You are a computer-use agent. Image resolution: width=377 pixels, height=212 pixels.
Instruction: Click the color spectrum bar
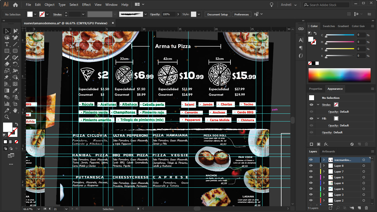339,75
